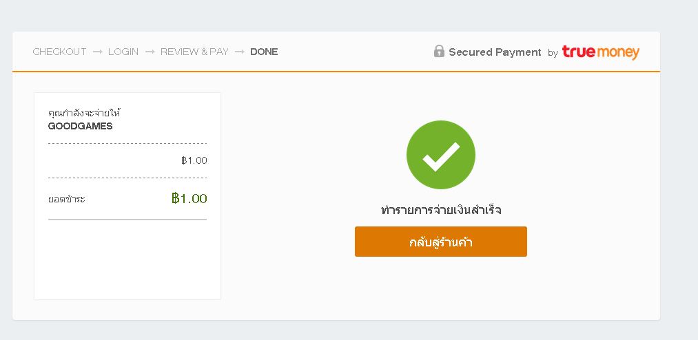Click the คุณกำลังจะจ่ายให้ label text
The height and width of the screenshot is (340, 698).
pyautogui.click(x=85, y=113)
